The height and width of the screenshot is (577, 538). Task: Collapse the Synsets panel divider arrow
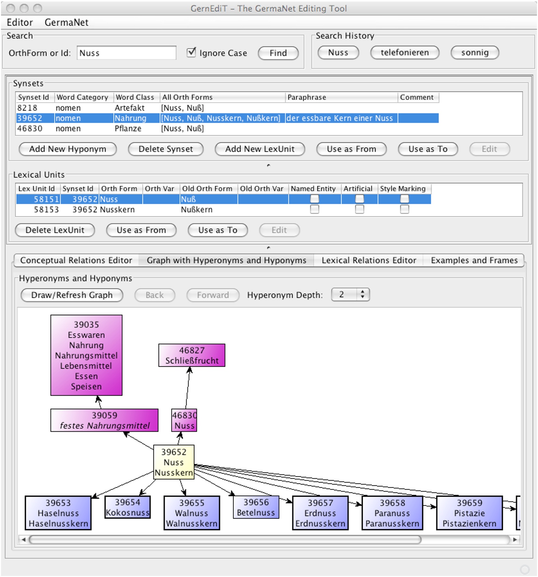click(x=268, y=165)
